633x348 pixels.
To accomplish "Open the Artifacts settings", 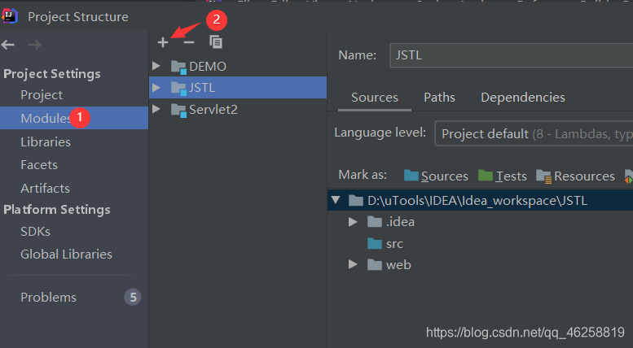I will [x=46, y=188].
